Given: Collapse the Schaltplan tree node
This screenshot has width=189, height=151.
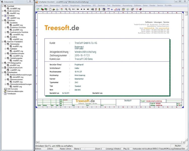Looking at the screenshot, I should point(3,16).
